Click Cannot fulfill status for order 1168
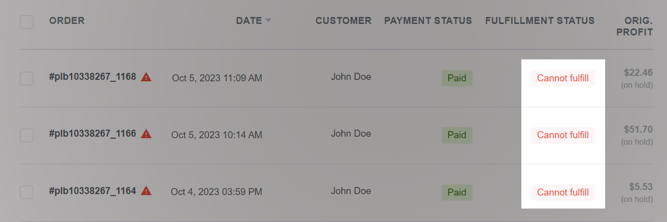The image size is (667, 222). coord(563,78)
